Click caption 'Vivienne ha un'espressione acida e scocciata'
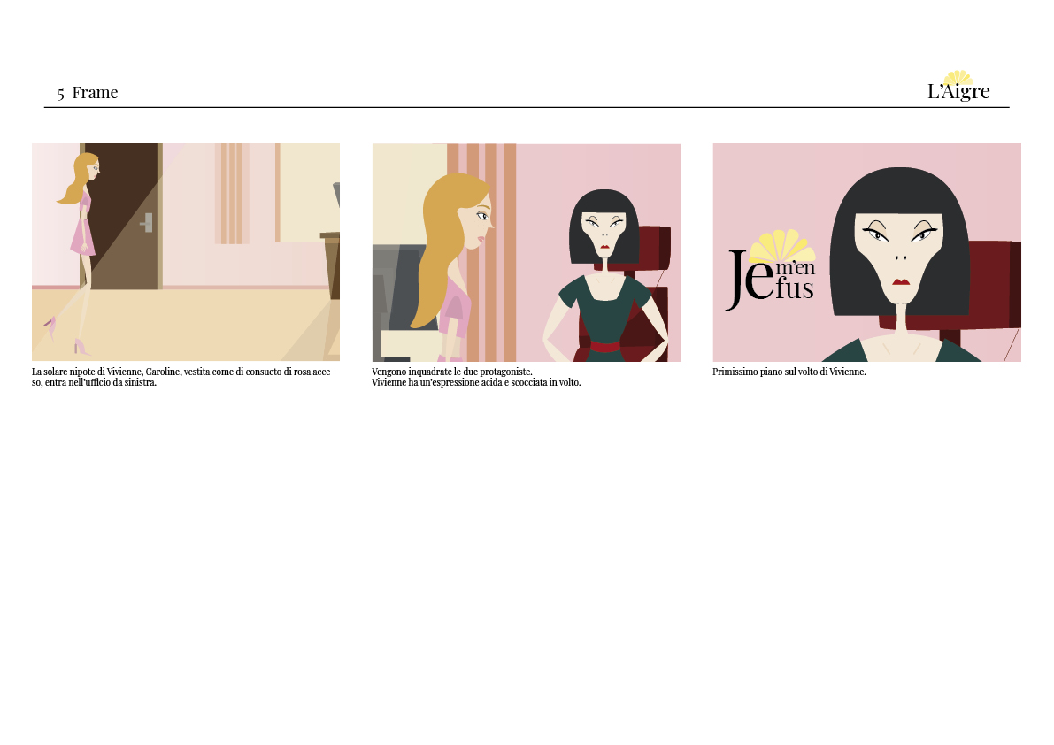Viewport: 1054px width, 745px height. 476,382
